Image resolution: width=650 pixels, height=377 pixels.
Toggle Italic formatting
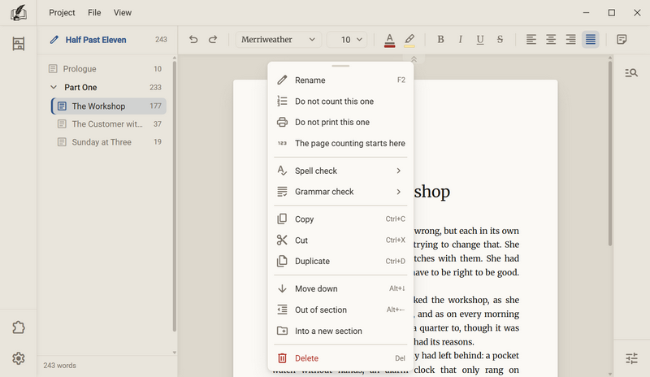[460, 39]
